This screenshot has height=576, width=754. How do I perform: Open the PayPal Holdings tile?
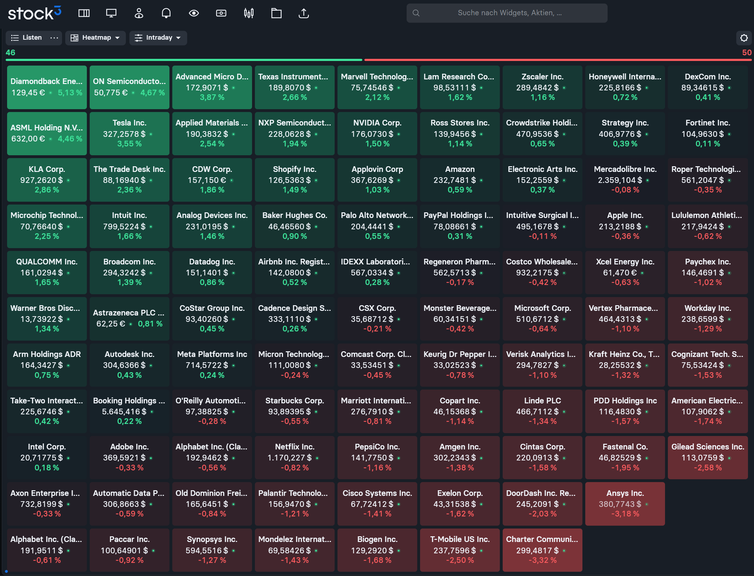(x=460, y=226)
